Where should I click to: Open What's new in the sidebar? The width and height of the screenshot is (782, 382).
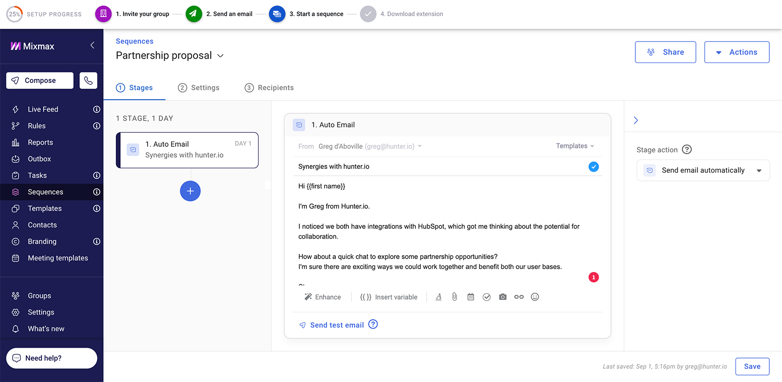point(46,329)
